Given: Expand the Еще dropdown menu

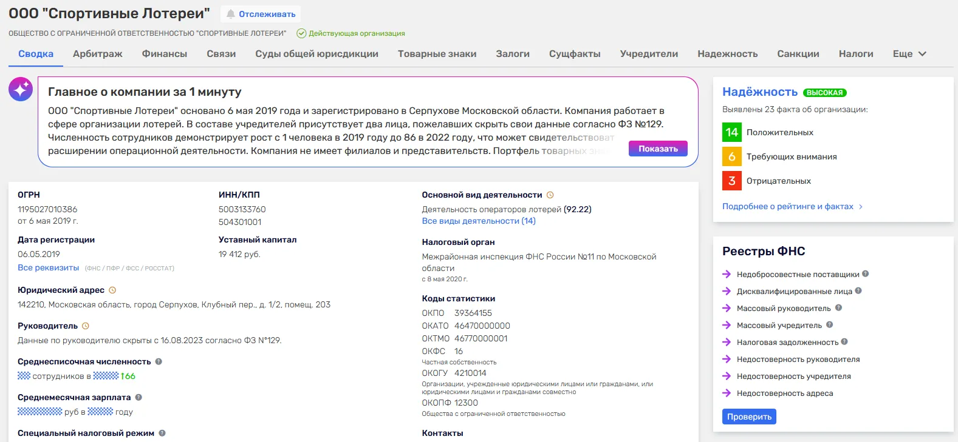Looking at the screenshot, I should click(x=909, y=54).
